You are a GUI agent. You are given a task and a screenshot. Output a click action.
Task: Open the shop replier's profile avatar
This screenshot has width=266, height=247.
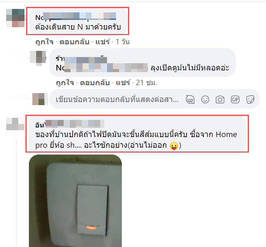coord(38,58)
